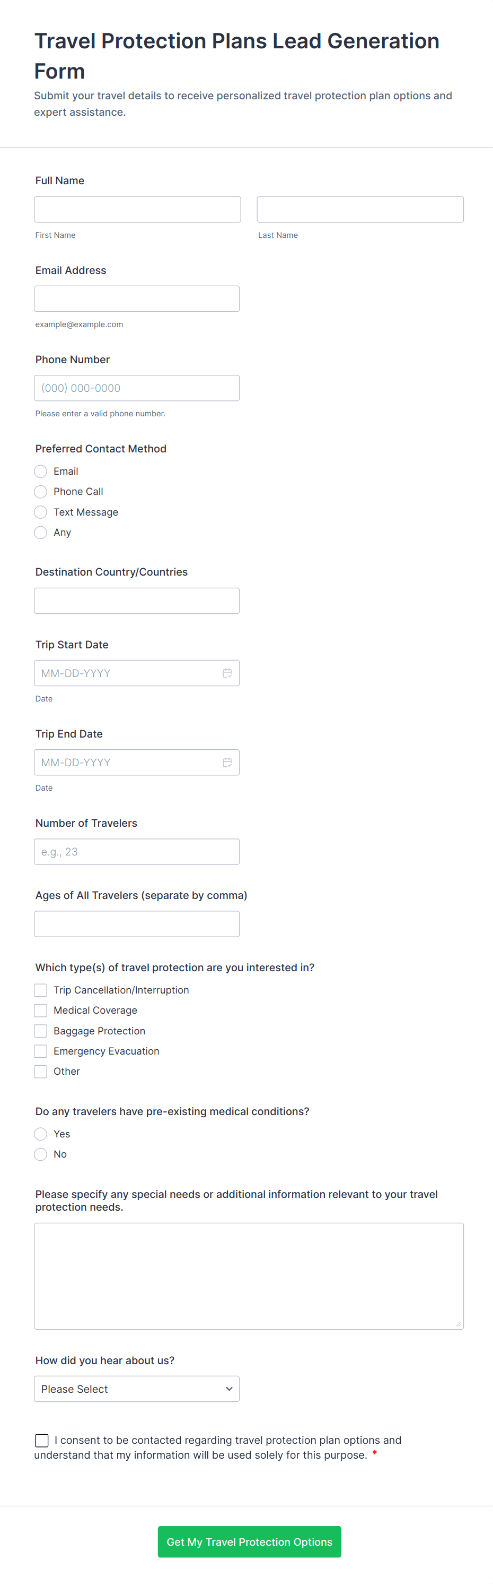This screenshot has height=1584, width=493.
Task: Select the Destination Country/Countries field
Action: [x=136, y=601]
